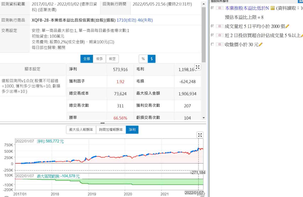Toggle the 近2日投信買超 condition checkbox
303x197 pixels.
[x=212, y=35]
